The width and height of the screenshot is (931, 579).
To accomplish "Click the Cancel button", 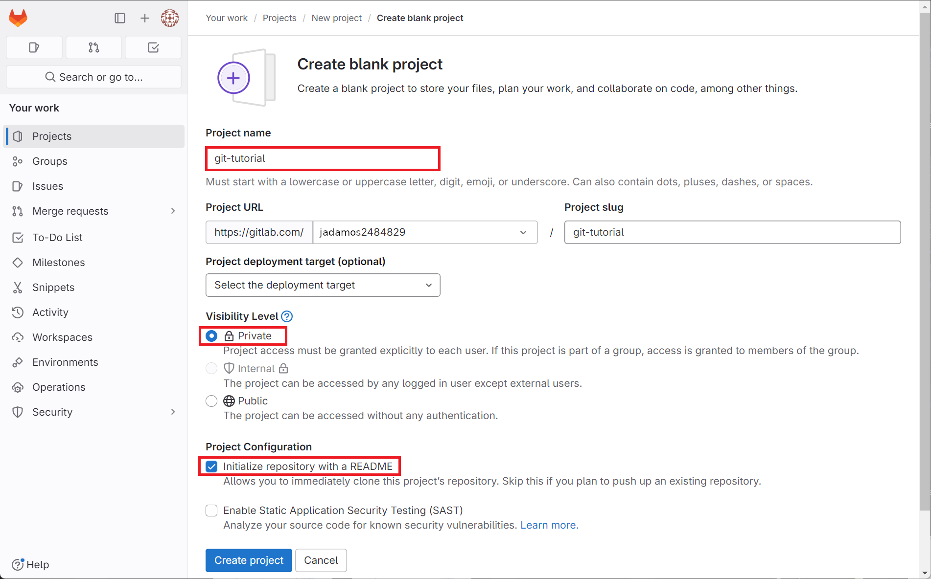I will [x=321, y=560].
